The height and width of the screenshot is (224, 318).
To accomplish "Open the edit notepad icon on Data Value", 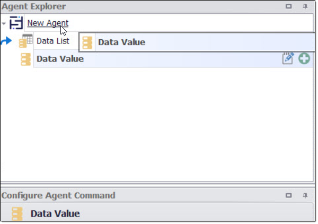I will tap(288, 59).
